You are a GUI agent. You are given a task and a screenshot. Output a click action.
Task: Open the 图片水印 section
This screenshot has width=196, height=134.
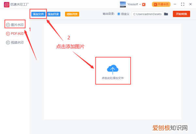(x=15, y=25)
